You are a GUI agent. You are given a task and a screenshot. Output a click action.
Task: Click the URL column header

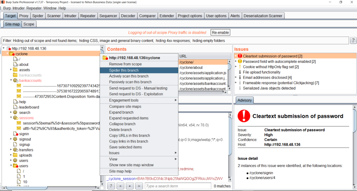[x=205, y=56]
